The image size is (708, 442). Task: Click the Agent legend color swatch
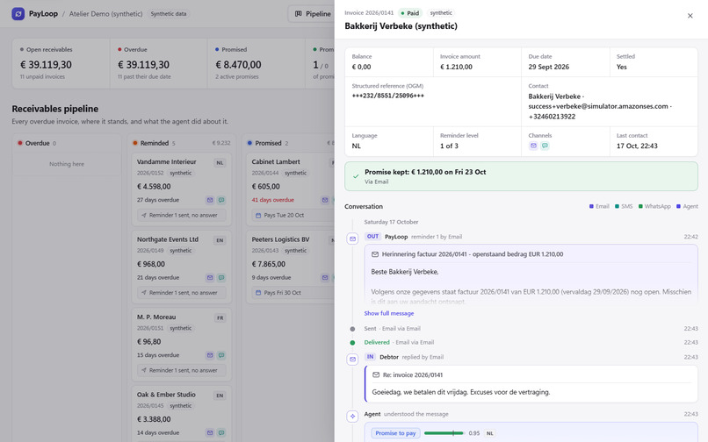point(678,207)
